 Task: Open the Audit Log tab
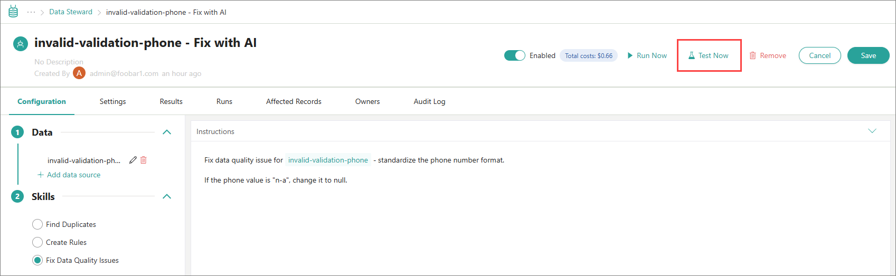[x=429, y=101]
